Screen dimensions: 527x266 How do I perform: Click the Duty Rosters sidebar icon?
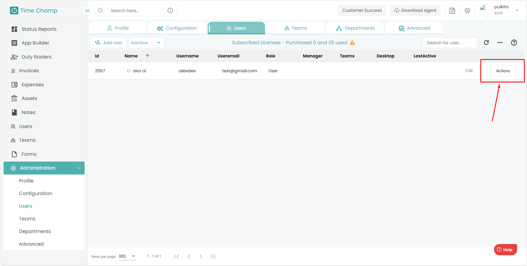pos(14,57)
